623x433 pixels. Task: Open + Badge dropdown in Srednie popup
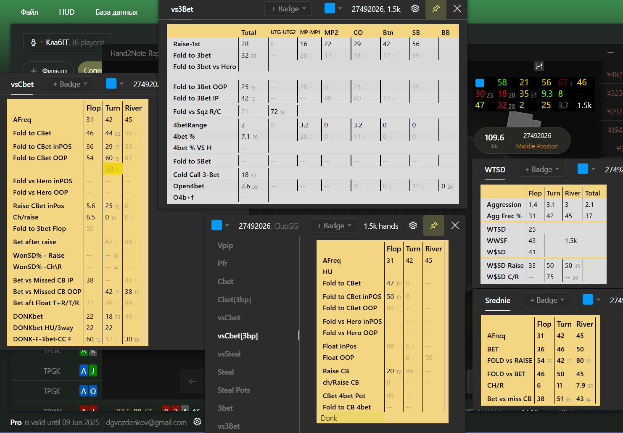click(546, 300)
